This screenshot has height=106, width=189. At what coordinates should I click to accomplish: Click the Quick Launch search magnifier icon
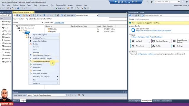[179, 2]
